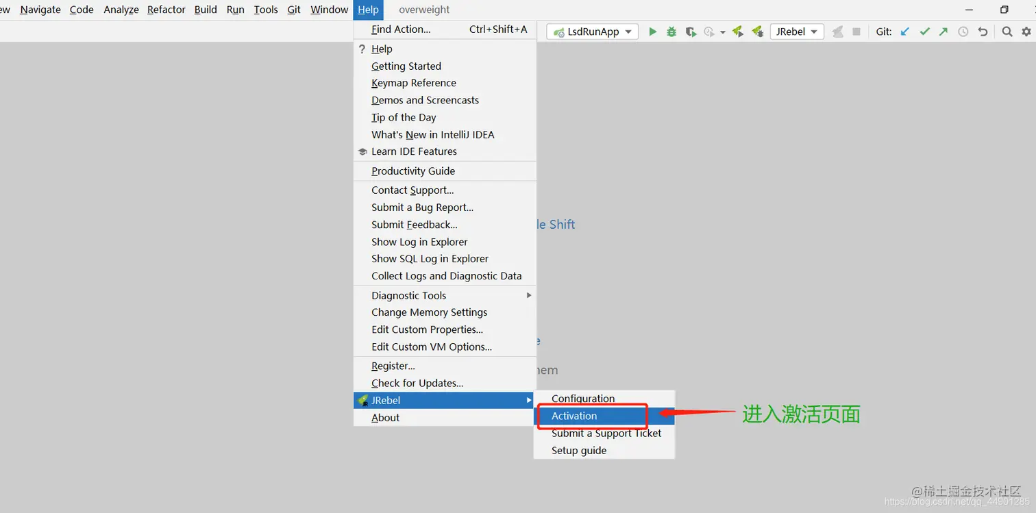The height and width of the screenshot is (513, 1036).
Task: Open What's New in IntelliJ IDEA
Action: (x=444, y=134)
